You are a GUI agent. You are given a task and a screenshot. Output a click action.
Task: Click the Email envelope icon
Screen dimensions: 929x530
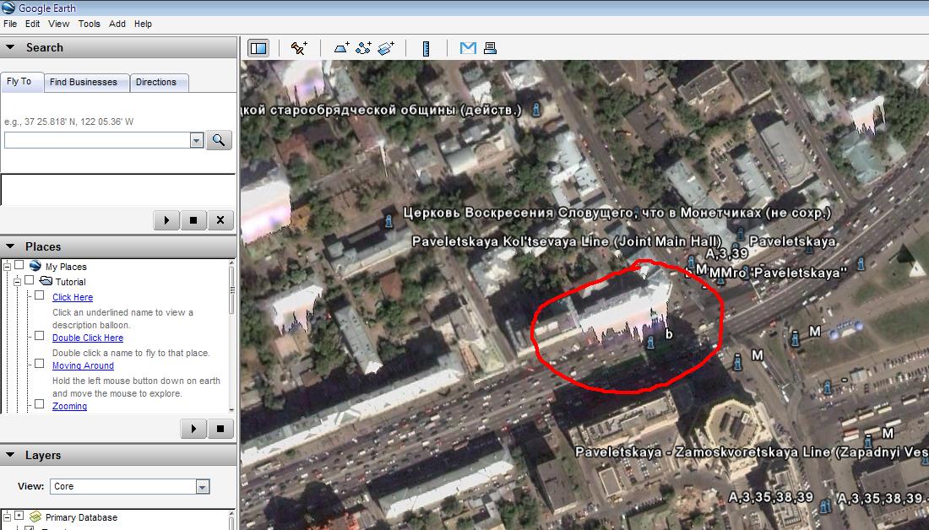click(x=468, y=48)
